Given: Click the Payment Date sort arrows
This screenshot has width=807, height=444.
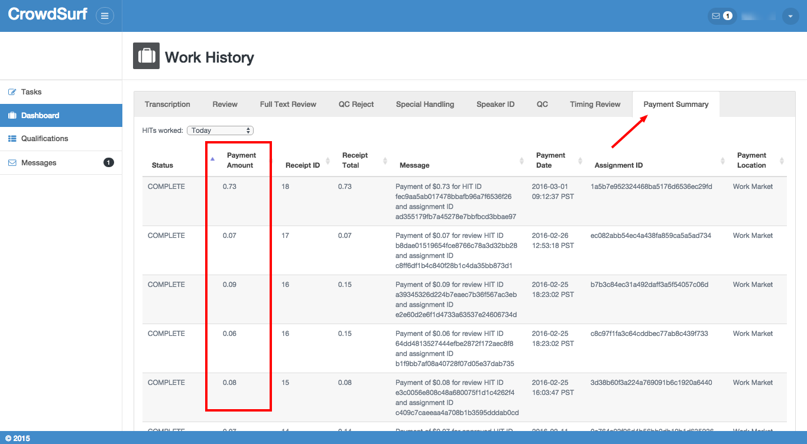Looking at the screenshot, I should (580, 161).
